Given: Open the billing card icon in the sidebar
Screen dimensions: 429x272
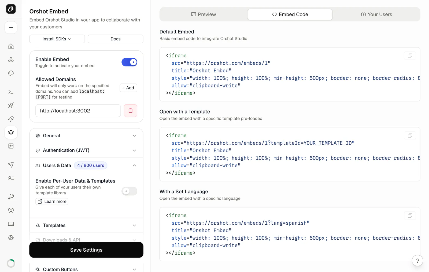Looking at the screenshot, I should [11, 224].
